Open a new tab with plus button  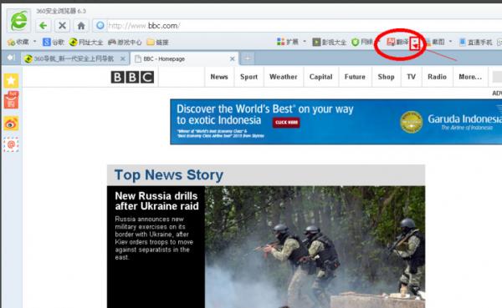coord(247,58)
